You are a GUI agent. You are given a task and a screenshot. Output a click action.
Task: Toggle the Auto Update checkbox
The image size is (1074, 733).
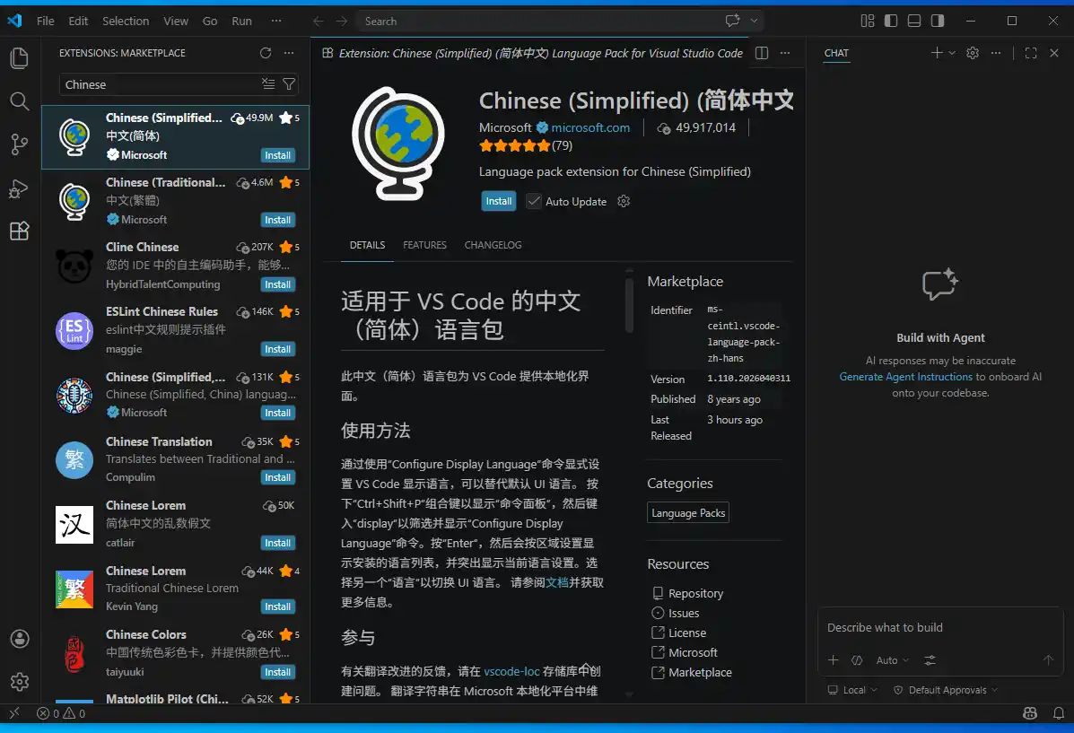(534, 201)
